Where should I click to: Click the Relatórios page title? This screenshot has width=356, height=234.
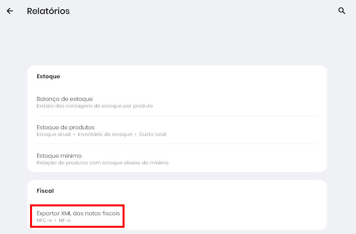pyautogui.click(x=48, y=11)
